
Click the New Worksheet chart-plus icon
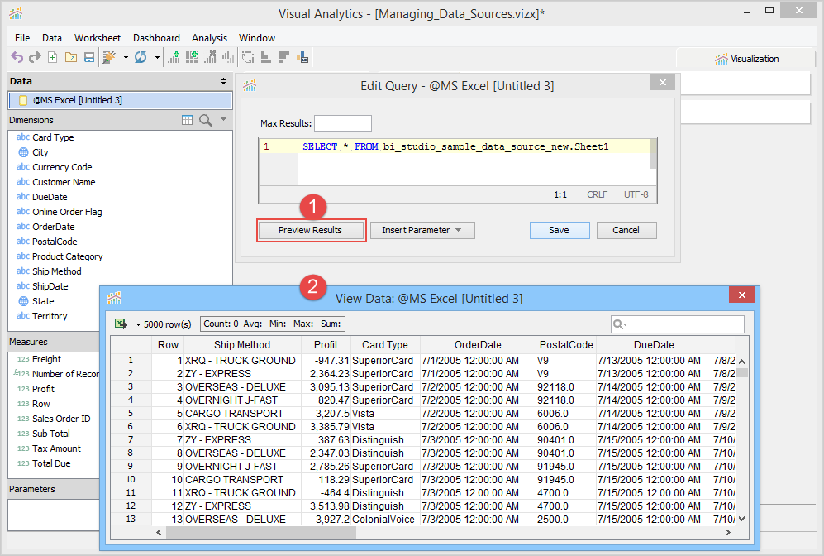174,57
